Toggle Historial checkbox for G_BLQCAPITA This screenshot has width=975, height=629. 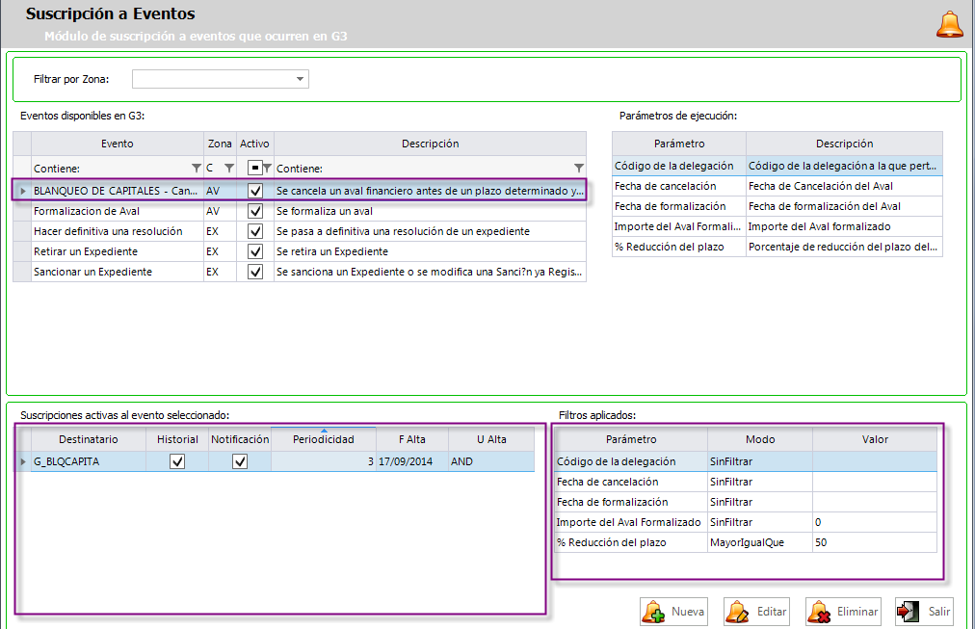(x=177, y=461)
